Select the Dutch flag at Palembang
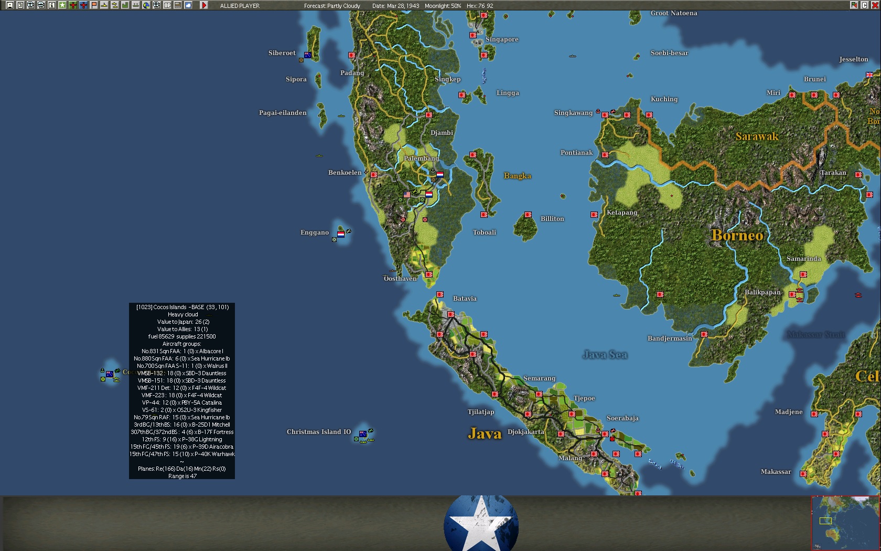 click(440, 174)
